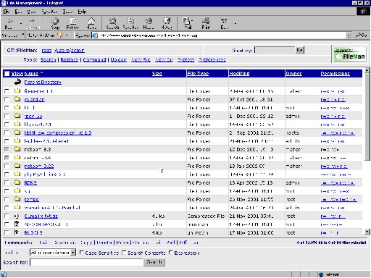
Task: Click the Upload tool link
Action: pos(119,59)
